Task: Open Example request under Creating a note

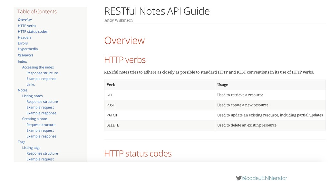Action: click(40, 130)
